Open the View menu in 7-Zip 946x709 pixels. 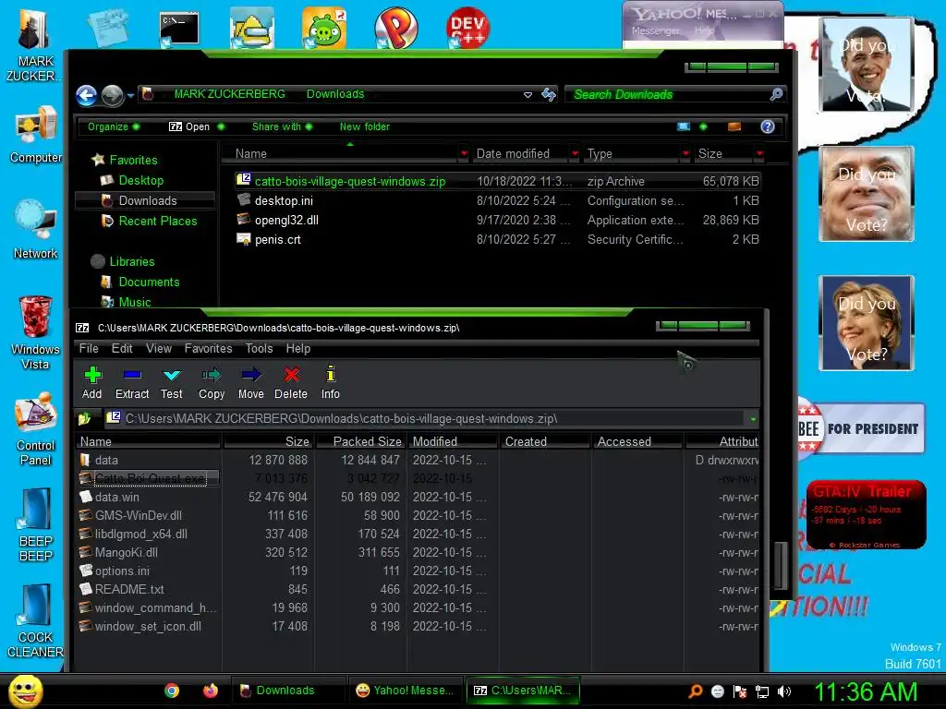[159, 348]
